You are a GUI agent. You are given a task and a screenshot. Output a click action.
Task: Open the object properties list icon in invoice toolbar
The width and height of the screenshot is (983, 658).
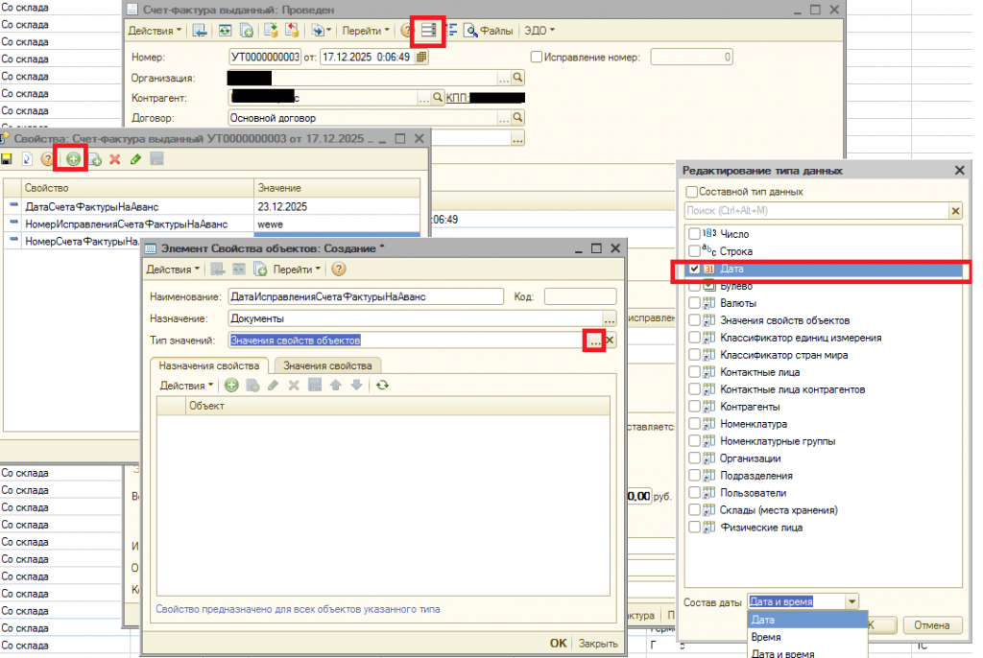tap(428, 30)
